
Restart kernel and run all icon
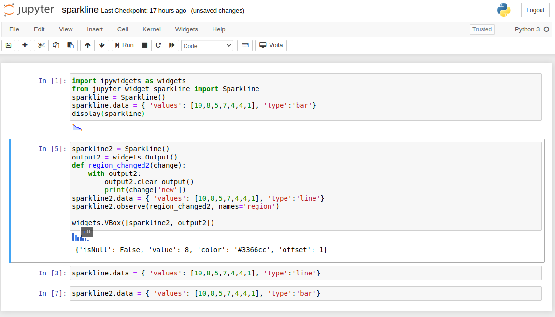(171, 45)
